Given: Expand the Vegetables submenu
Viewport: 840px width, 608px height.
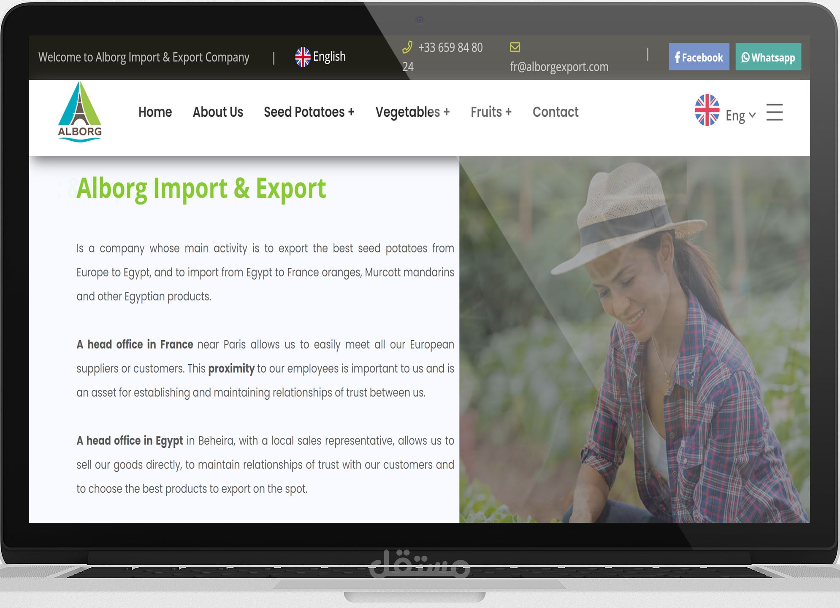Looking at the screenshot, I should 412,112.
